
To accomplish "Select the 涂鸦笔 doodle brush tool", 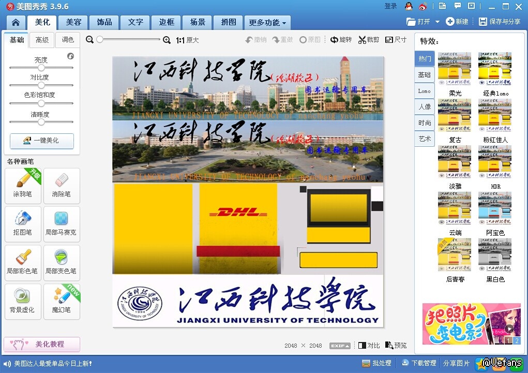I will 23,186.
